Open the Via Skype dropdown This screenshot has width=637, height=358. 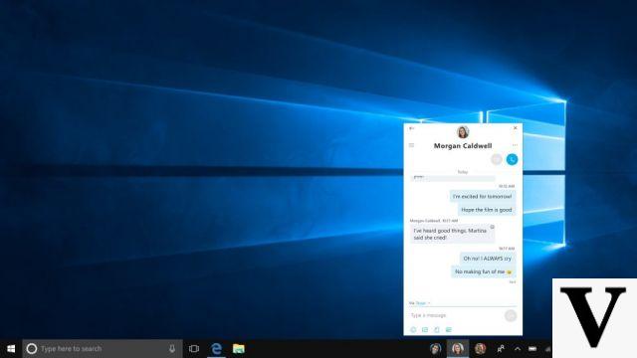(x=420, y=303)
